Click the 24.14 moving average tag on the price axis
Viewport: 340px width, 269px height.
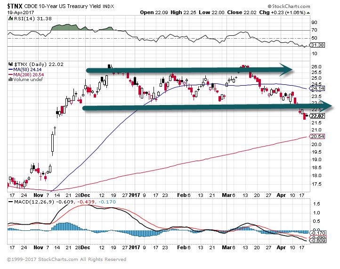[x=317, y=89]
